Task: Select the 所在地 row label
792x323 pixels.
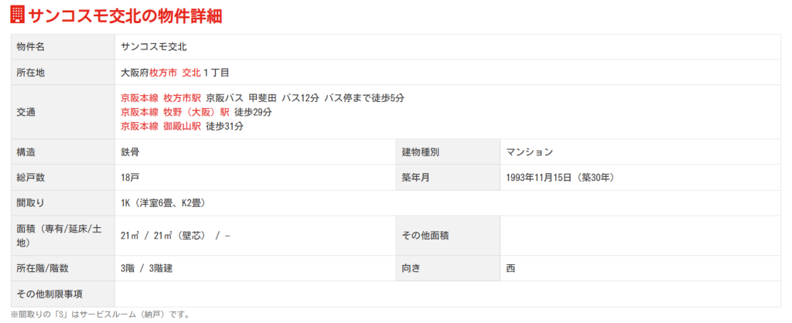Action: pyautogui.click(x=31, y=72)
